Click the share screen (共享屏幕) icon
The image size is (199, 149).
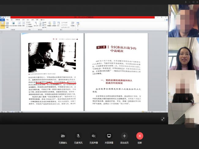(x=109, y=136)
